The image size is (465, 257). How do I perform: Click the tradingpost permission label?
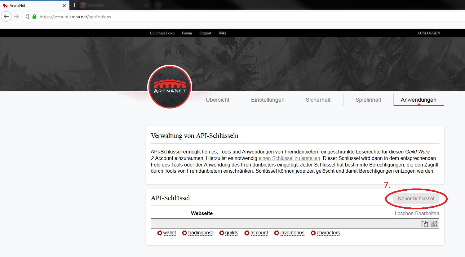201,233
